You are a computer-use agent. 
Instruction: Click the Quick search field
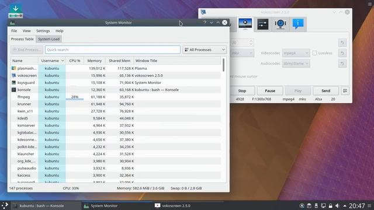click(113, 50)
